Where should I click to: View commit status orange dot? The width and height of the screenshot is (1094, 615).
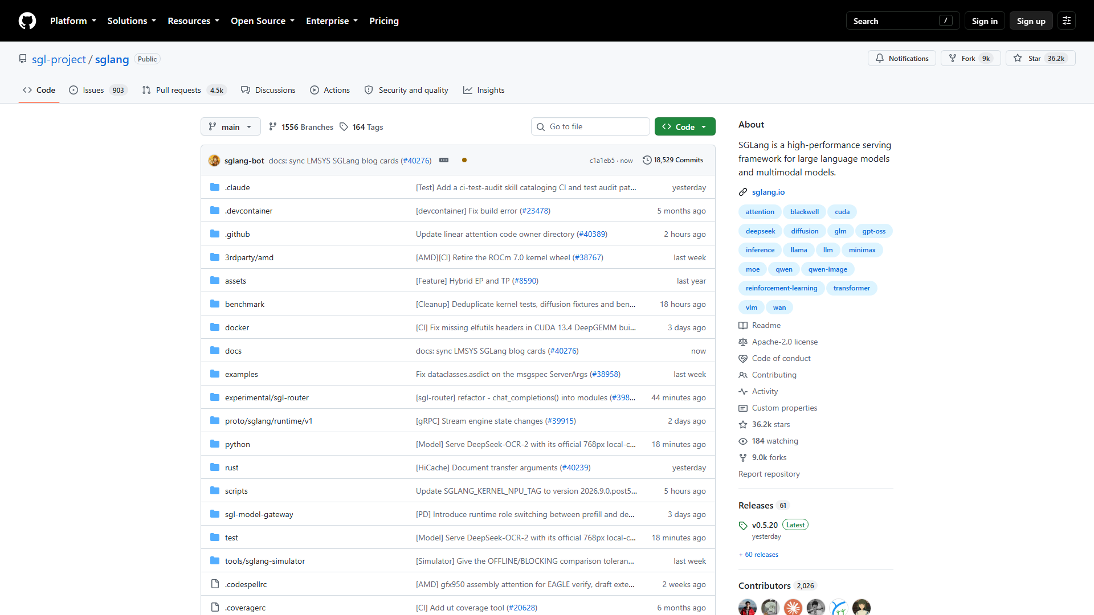[464, 160]
